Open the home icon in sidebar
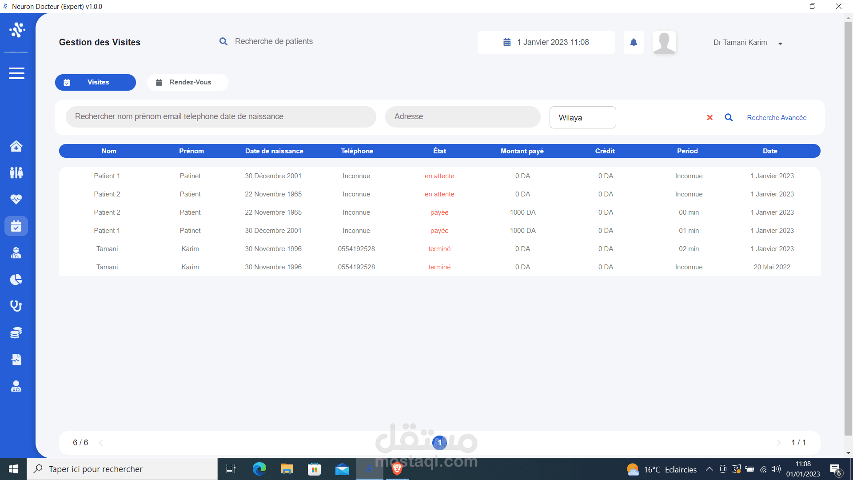Viewport: 853px width, 480px height. click(16, 146)
